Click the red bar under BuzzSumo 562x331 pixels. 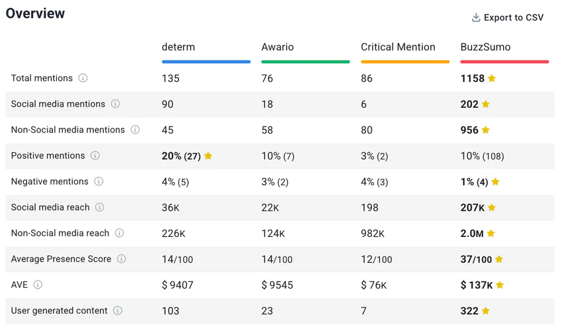pyautogui.click(x=504, y=62)
